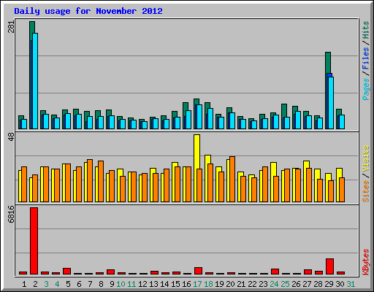Click day label '9' on the axis
Viewport: 374px width, 292px height.
(x=112, y=284)
